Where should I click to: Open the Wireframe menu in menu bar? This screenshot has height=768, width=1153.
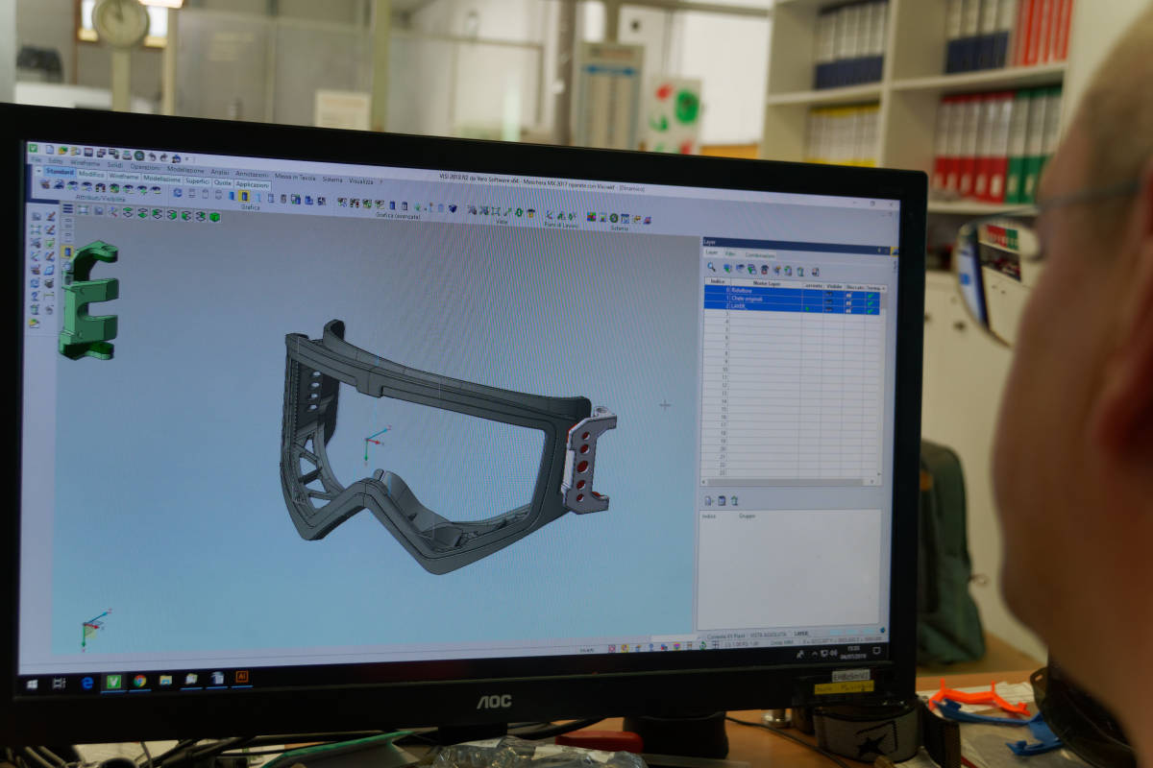tap(85, 163)
